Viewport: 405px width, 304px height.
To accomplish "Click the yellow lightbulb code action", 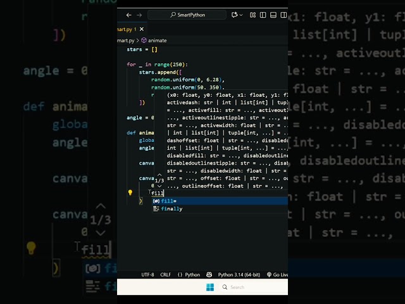I will point(130,193).
